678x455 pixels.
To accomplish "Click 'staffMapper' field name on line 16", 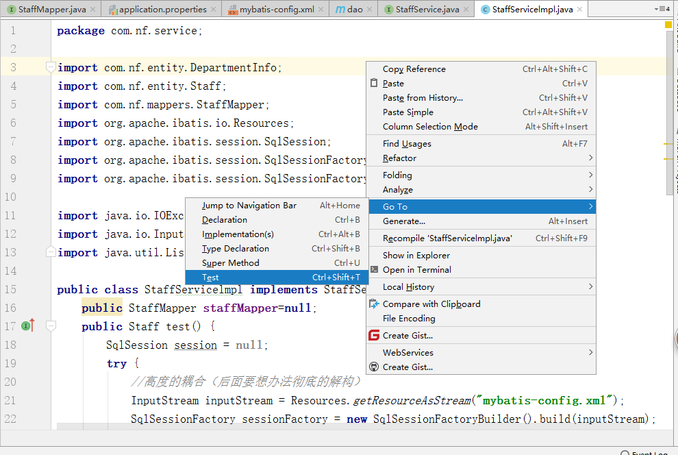I will point(240,308).
